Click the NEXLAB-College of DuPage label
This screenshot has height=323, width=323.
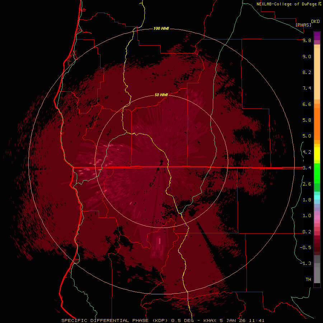286,4
